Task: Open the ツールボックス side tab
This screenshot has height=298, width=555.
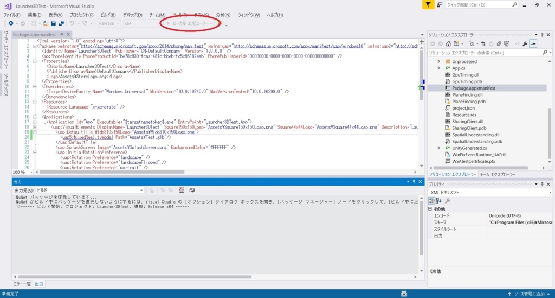Action: [x=6, y=85]
